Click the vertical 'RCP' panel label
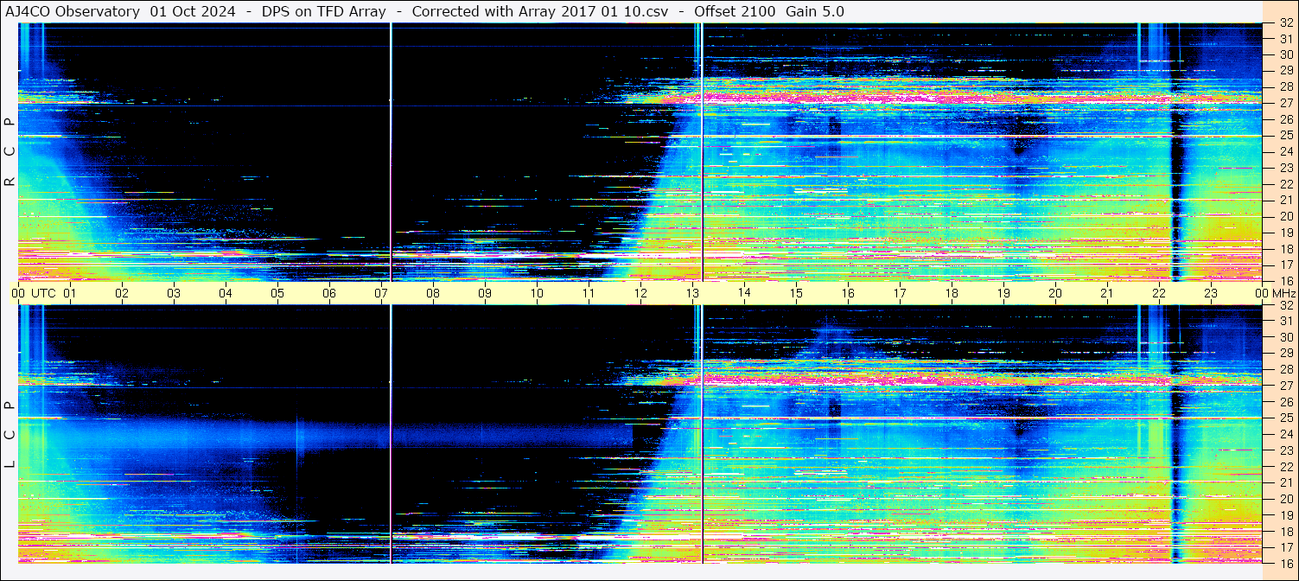The image size is (1299, 581). (x=10, y=151)
